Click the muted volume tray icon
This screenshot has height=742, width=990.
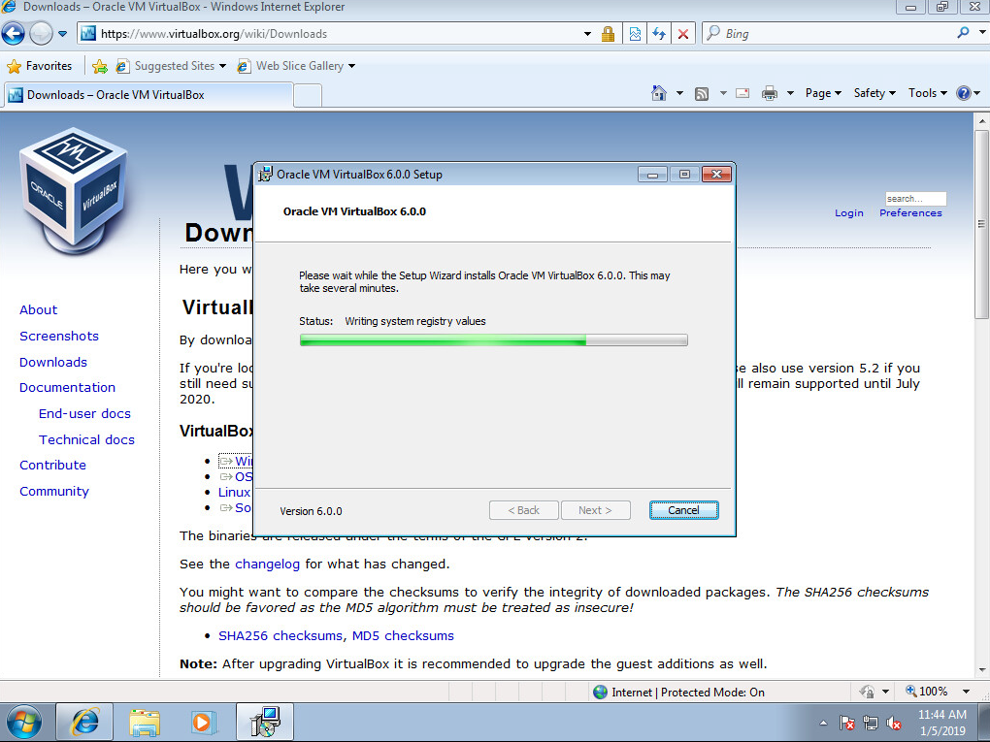[x=893, y=723]
